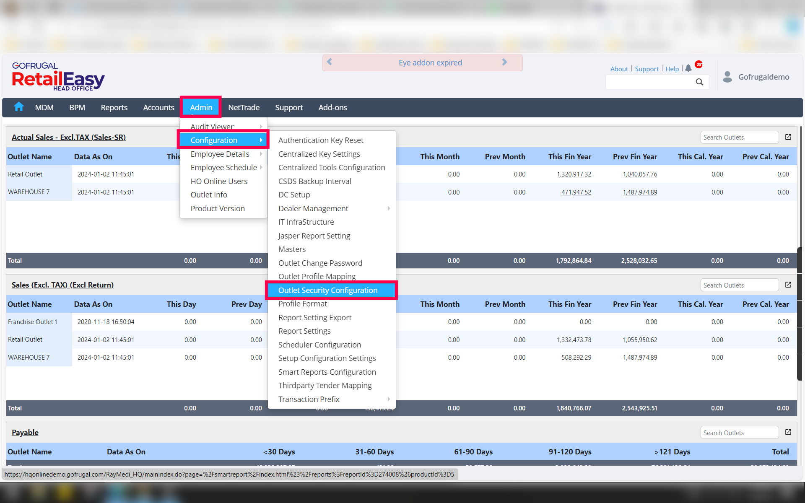Click the Support link at top
This screenshot has height=503, width=805.
(647, 69)
